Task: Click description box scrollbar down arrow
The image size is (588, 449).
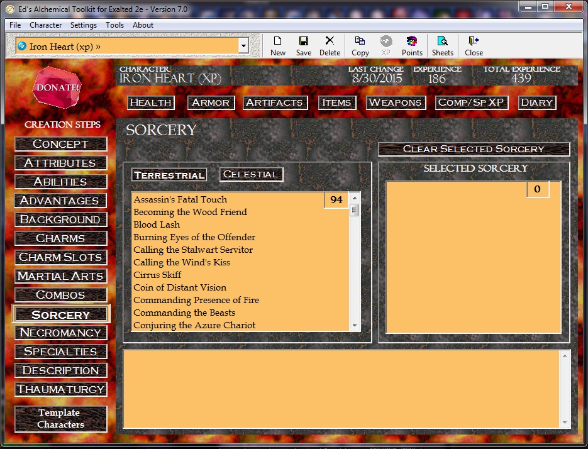Action: point(565,423)
